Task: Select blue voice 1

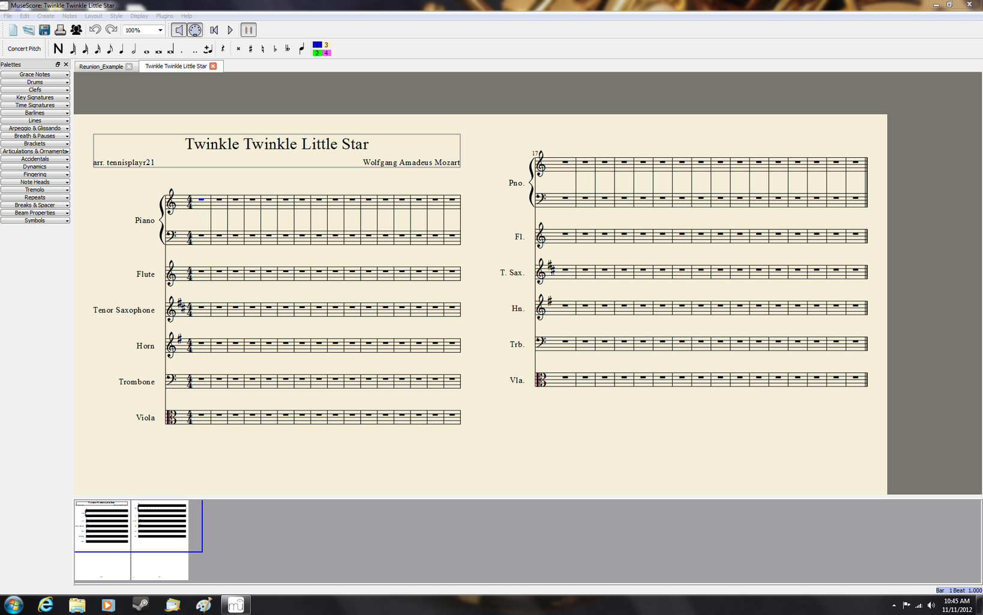Action: pyautogui.click(x=317, y=45)
